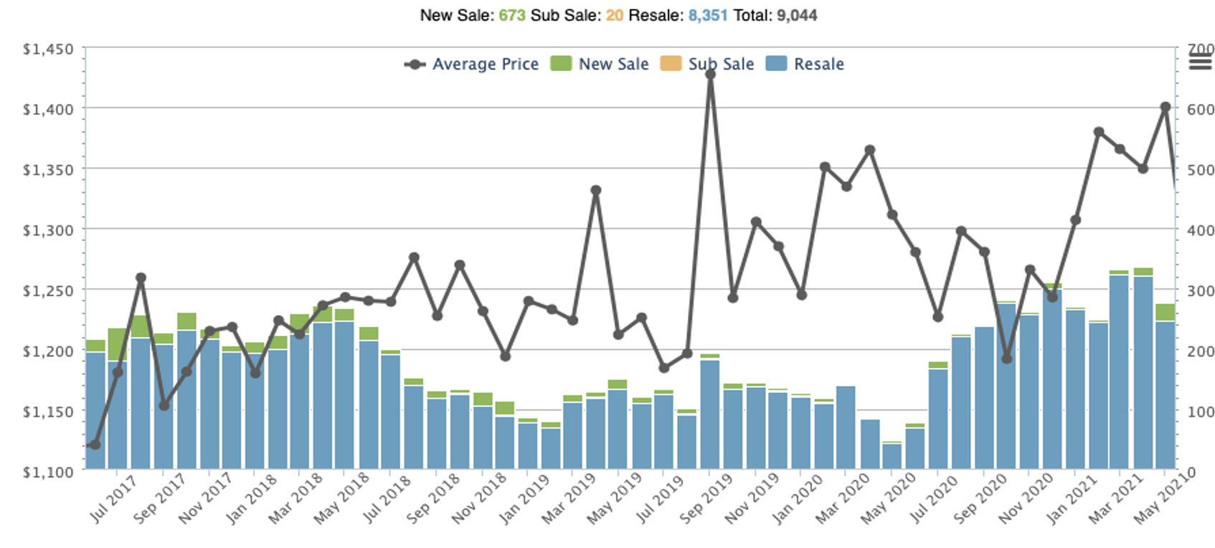This screenshot has height=548, width=1215.
Task: Click the Average Price legend line marker
Action: pyautogui.click(x=415, y=65)
